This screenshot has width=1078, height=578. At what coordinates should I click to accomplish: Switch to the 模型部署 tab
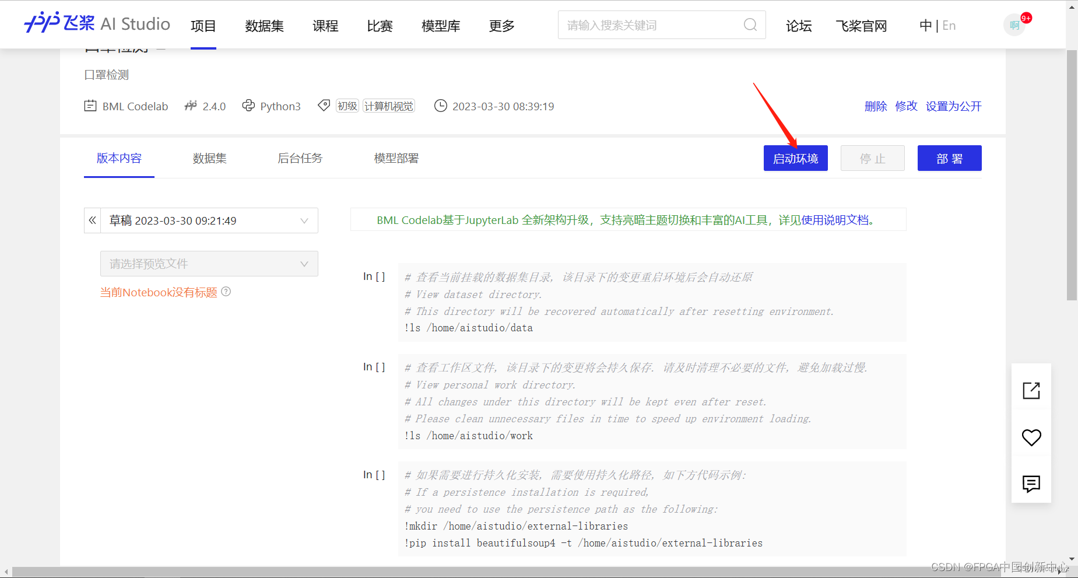click(x=396, y=158)
